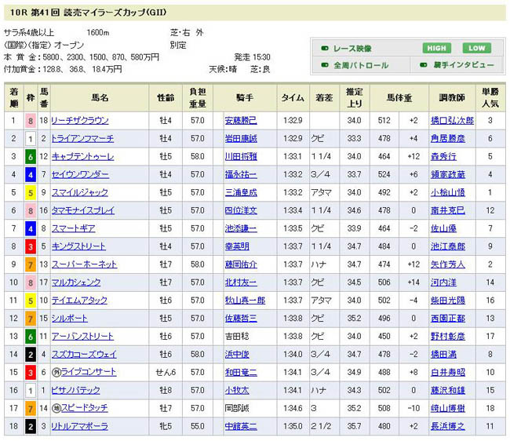Open horse page for トライアンフマーチ
This screenshot has height=441, width=510.
[x=83, y=139]
